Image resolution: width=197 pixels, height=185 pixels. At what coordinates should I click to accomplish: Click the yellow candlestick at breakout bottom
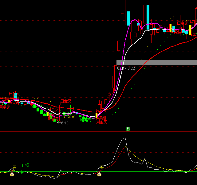[x=96, y=115]
